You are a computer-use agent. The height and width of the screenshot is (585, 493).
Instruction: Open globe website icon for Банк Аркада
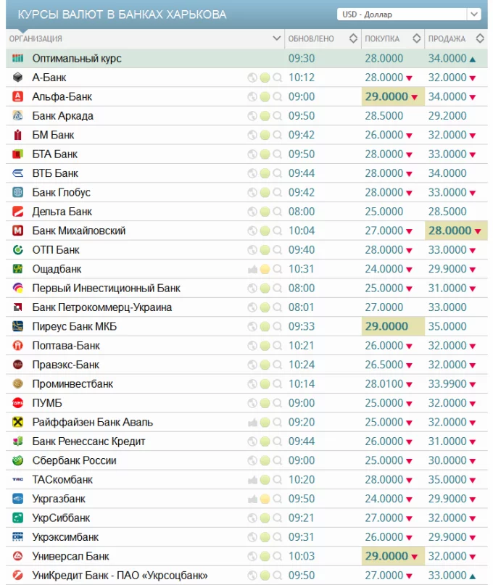[252, 116]
